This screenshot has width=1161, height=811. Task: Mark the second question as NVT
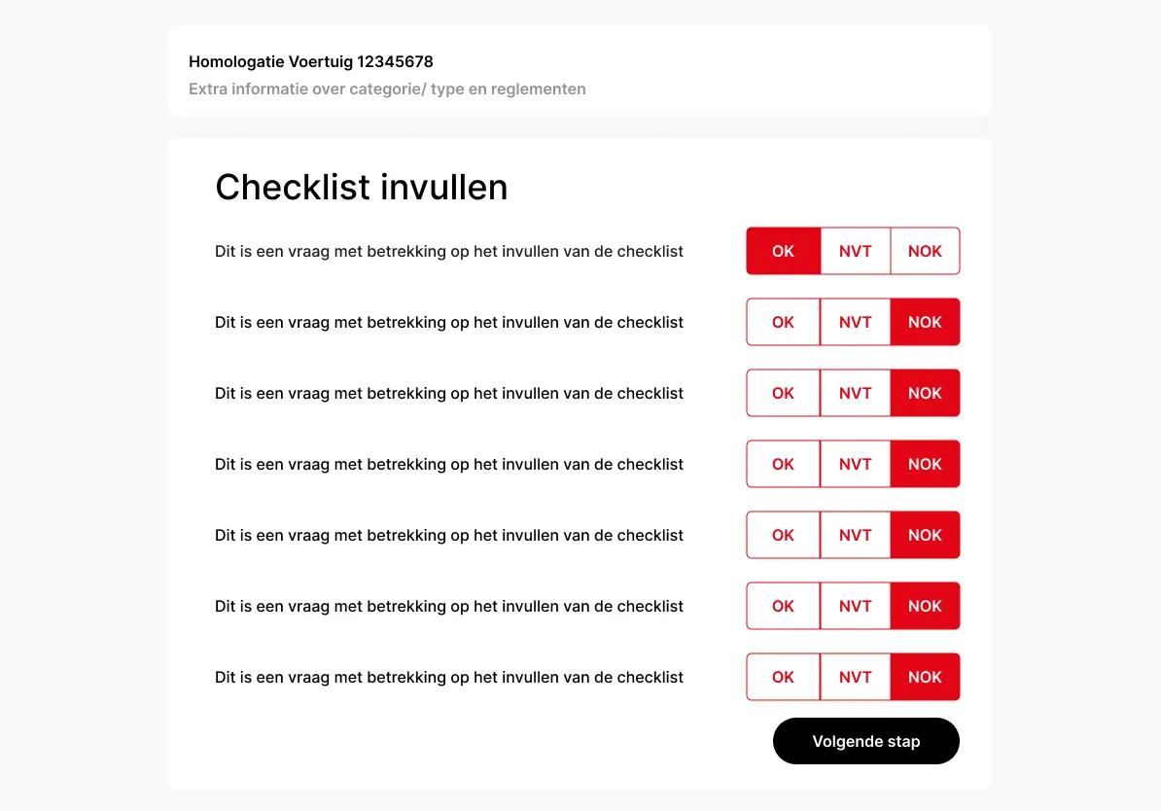point(855,322)
